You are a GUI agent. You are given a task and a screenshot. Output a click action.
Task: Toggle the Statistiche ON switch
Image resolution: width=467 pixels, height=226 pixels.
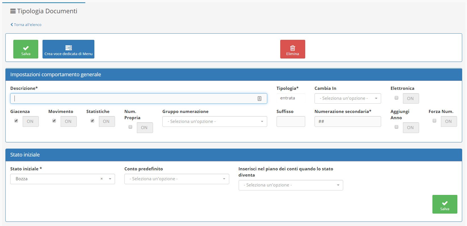click(x=107, y=121)
